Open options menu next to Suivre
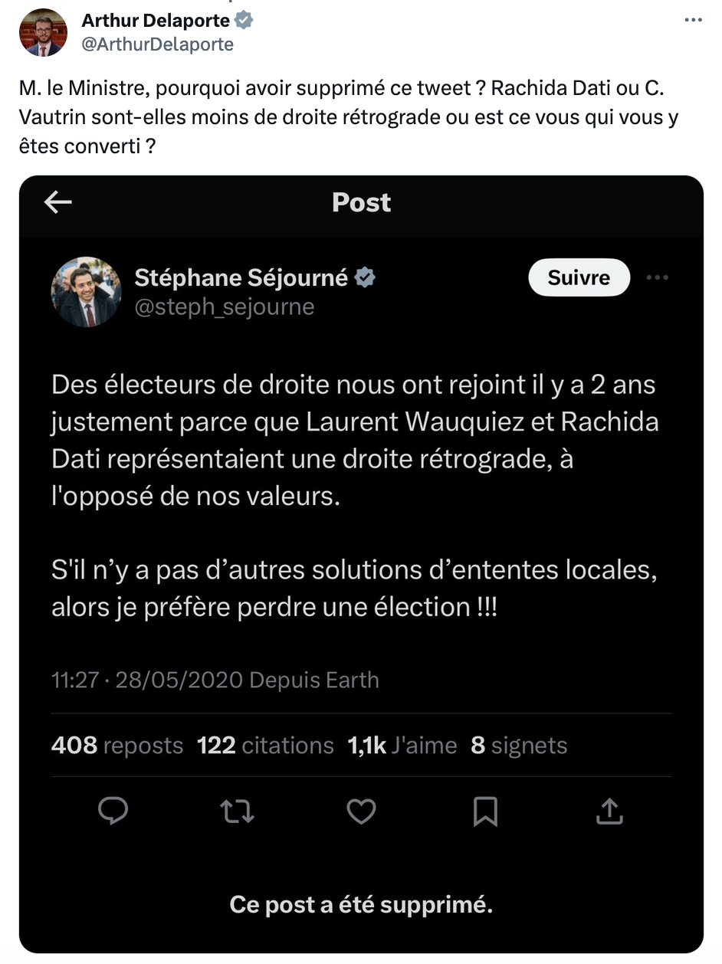The height and width of the screenshot is (964, 722). click(x=657, y=277)
